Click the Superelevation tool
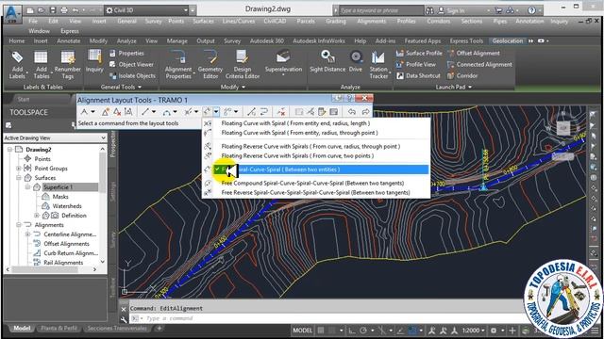The image size is (604, 339). 283,61
